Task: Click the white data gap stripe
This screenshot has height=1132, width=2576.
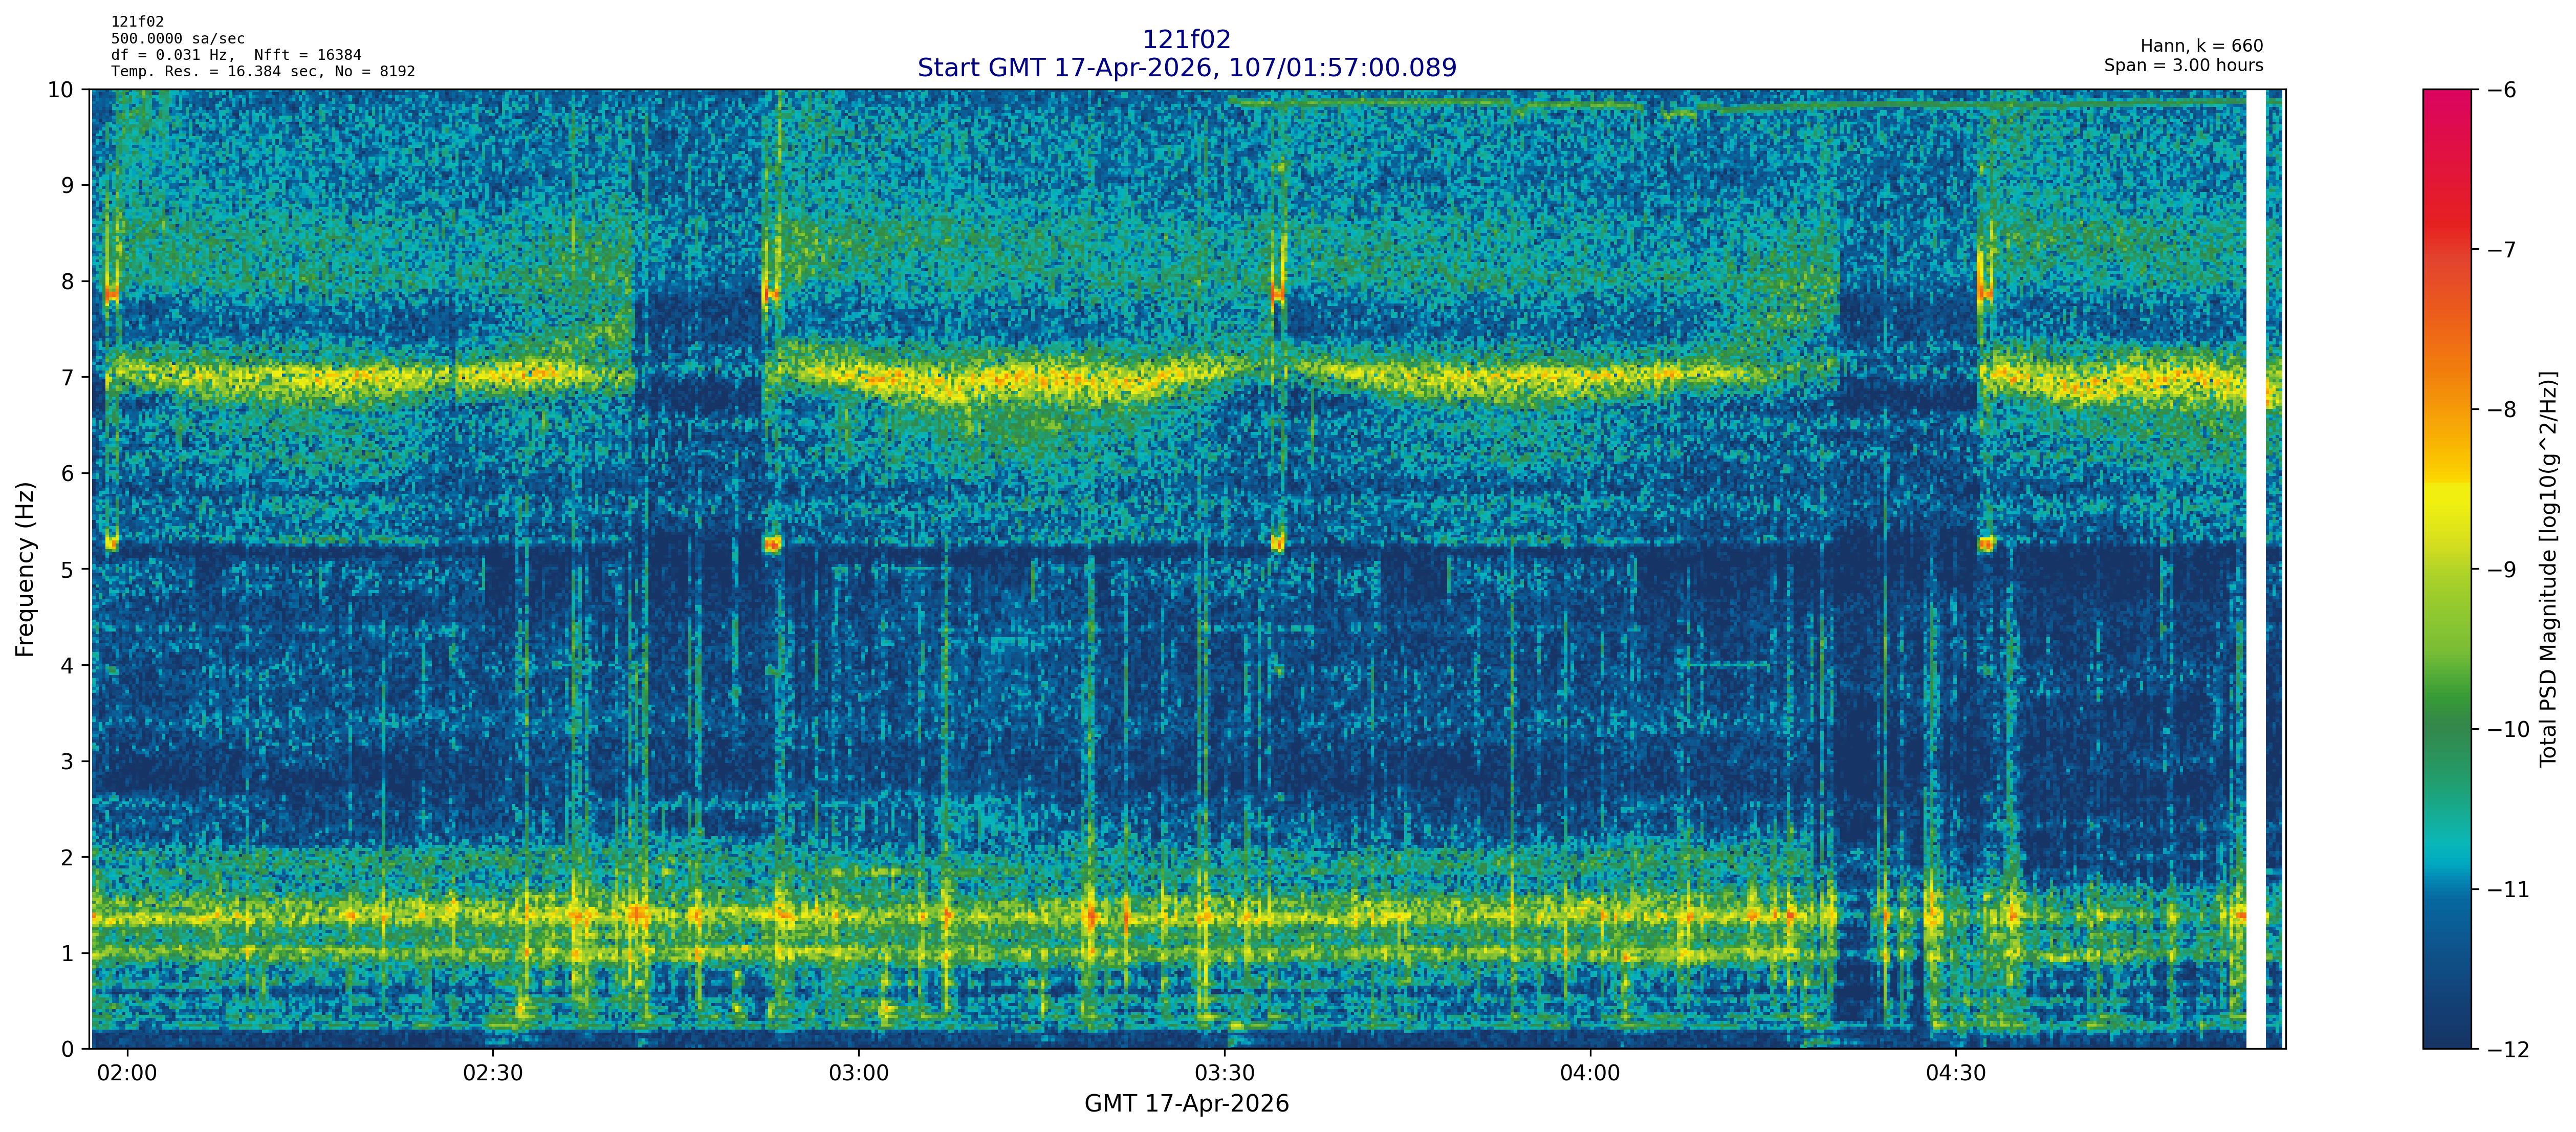Action: click(x=2256, y=569)
